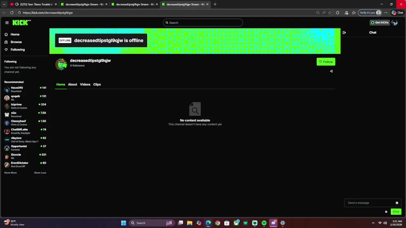Viewport: 406px width, 228px height.
Task: Click the share icon below Follow
Action: (331, 71)
